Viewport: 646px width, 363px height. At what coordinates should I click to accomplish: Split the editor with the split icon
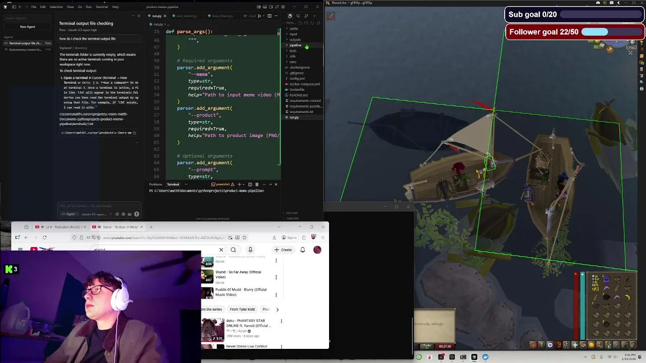pyautogui.click(x=269, y=16)
